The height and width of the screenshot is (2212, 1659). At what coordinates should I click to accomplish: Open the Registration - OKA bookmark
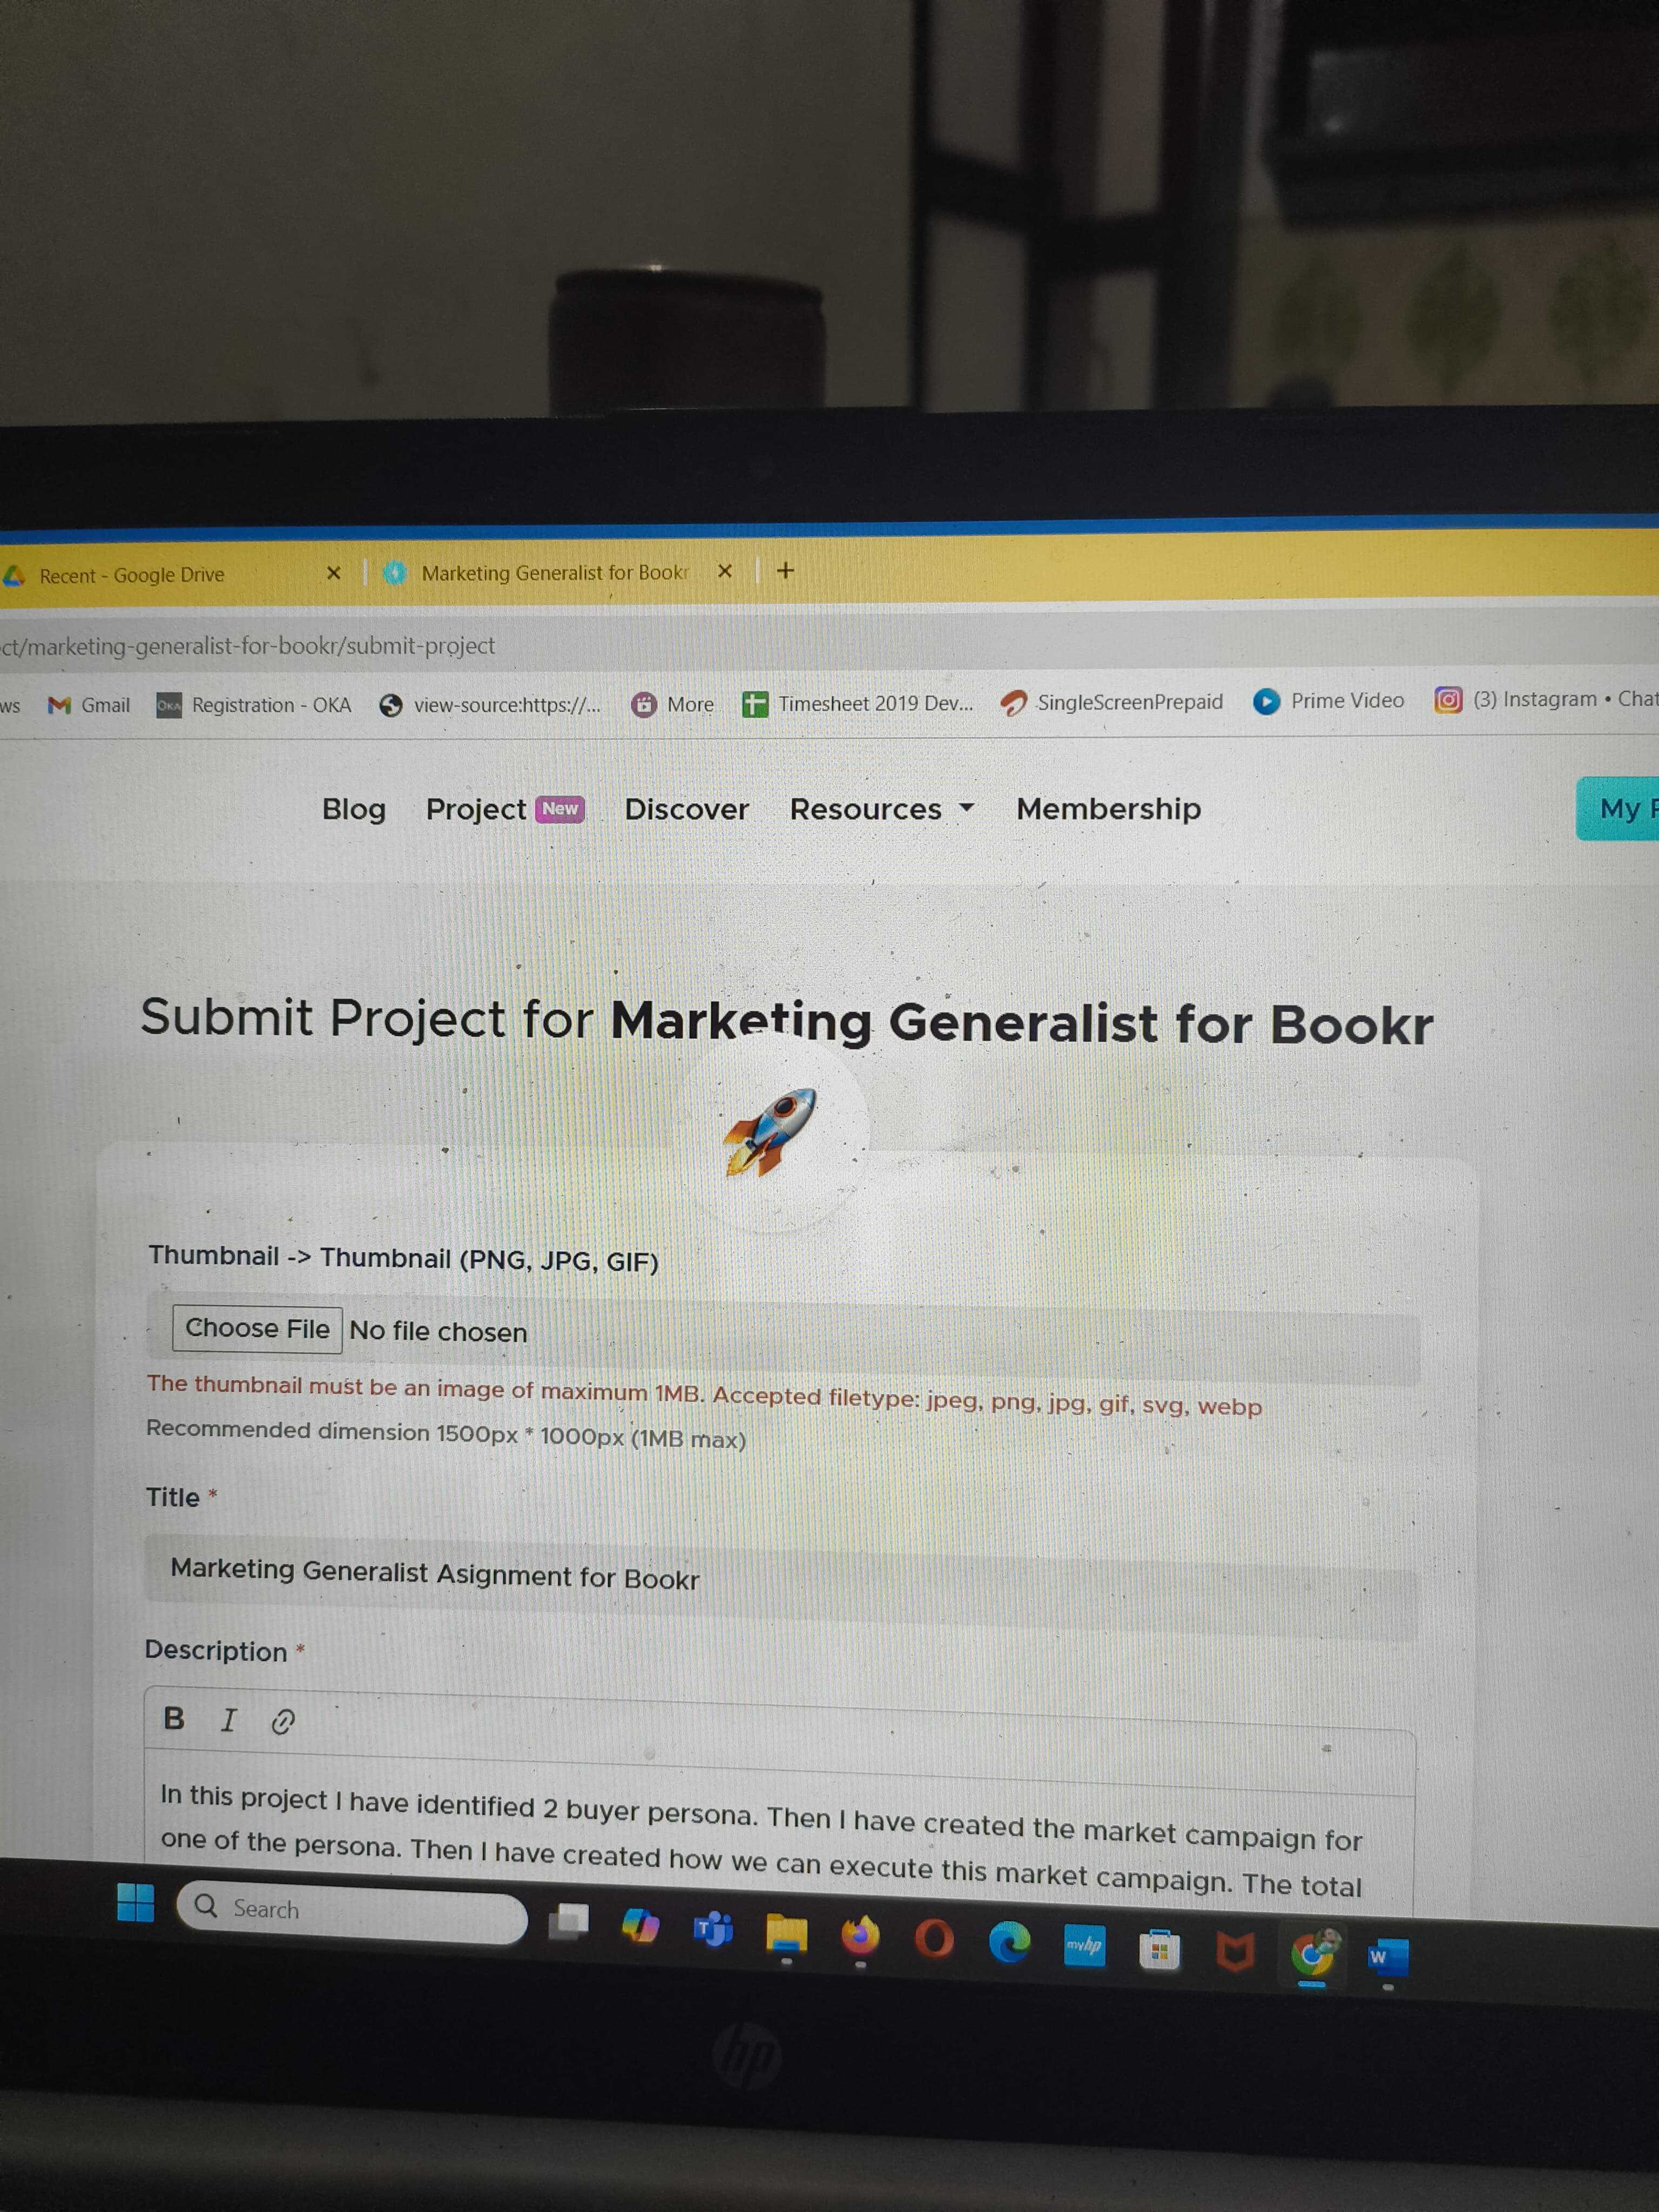254,705
